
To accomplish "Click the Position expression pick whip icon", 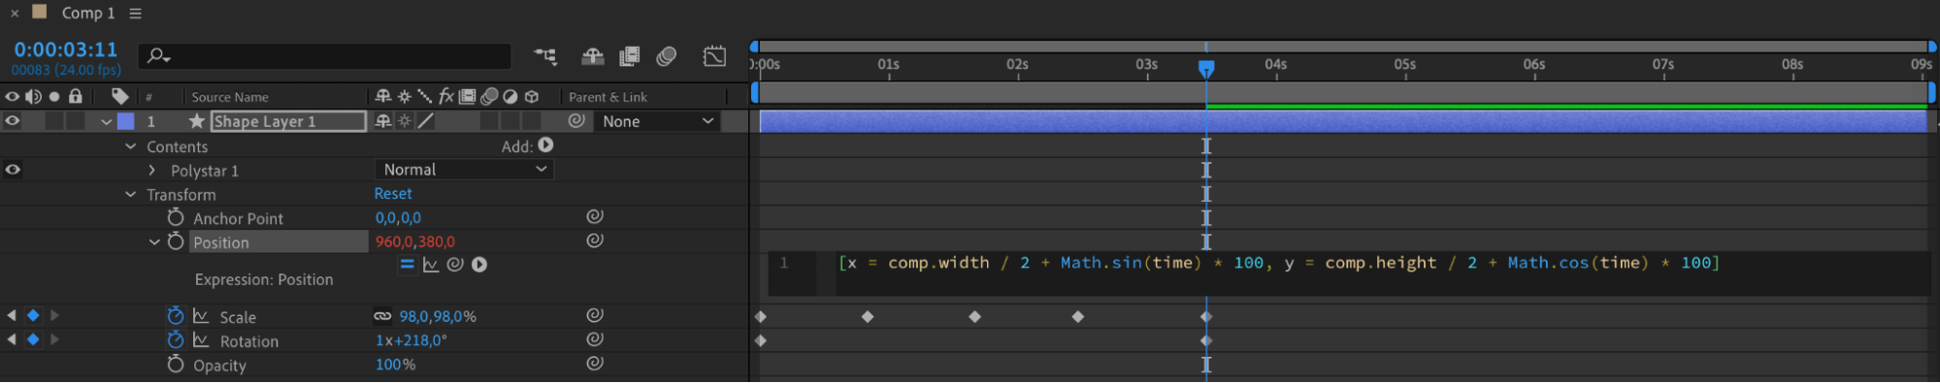I will 454,265.
